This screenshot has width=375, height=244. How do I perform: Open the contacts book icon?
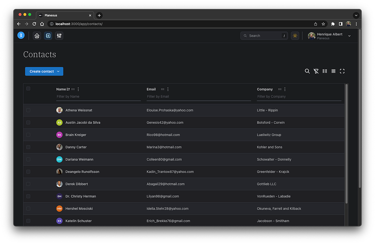pos(48,36)
